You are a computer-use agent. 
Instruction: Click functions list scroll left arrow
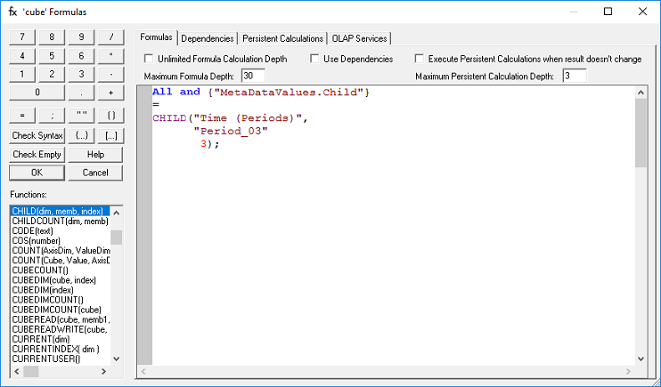point(16,371)
